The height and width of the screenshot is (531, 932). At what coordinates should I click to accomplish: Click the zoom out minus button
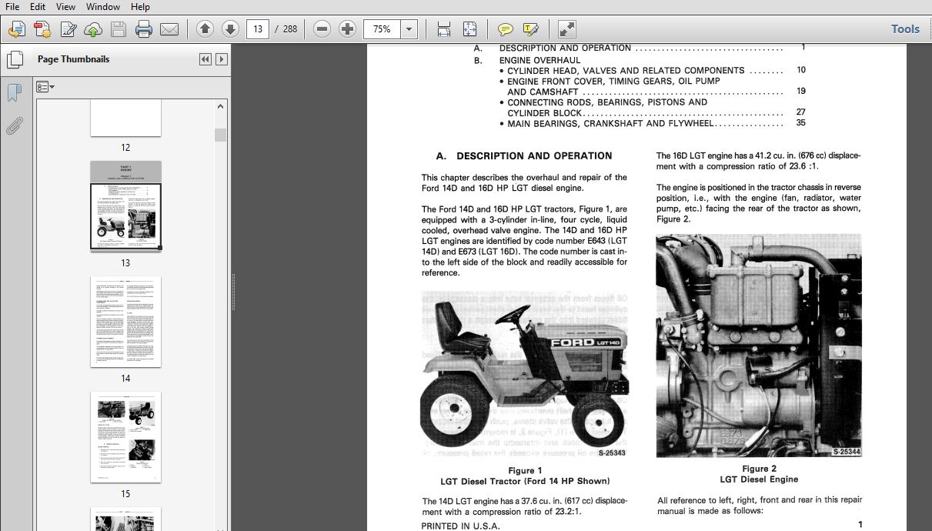(322, 29)
